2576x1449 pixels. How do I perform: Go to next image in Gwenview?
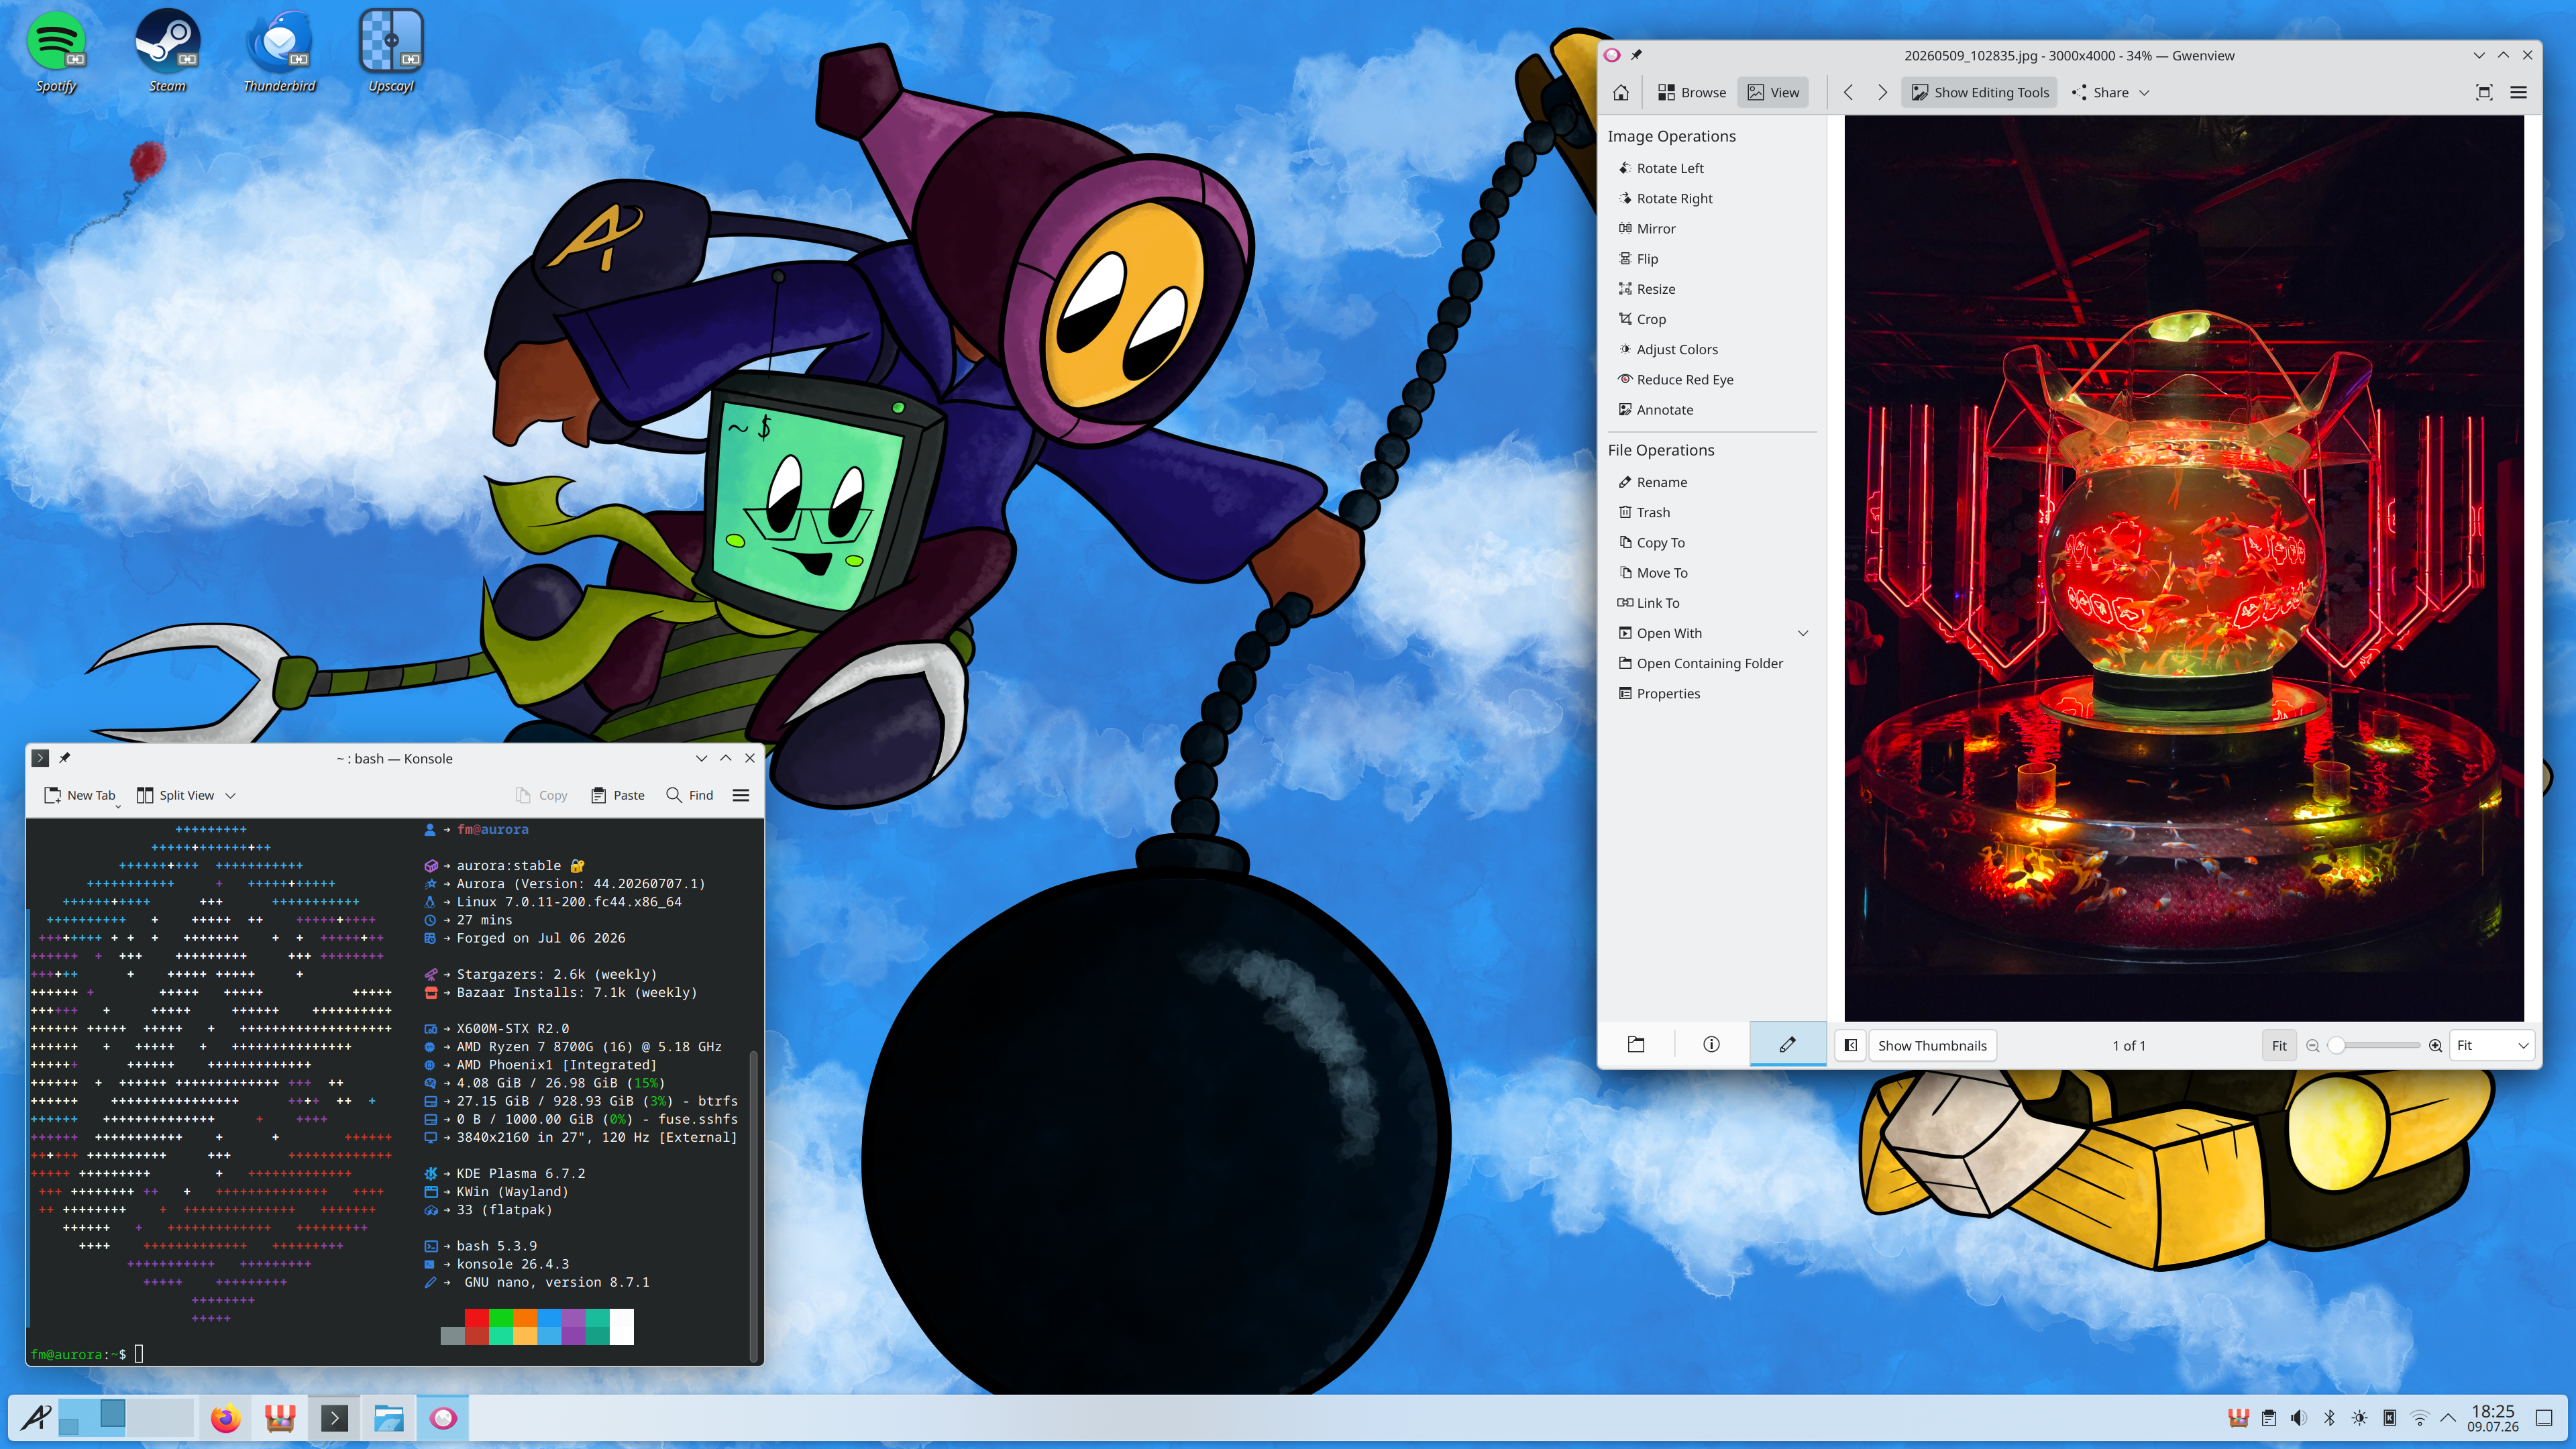click(1882, 92)
